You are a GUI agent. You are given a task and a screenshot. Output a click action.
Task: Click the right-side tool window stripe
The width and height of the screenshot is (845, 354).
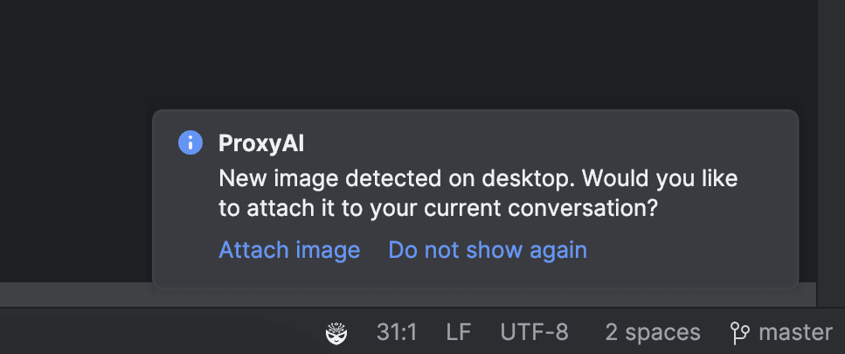point(831,153)
